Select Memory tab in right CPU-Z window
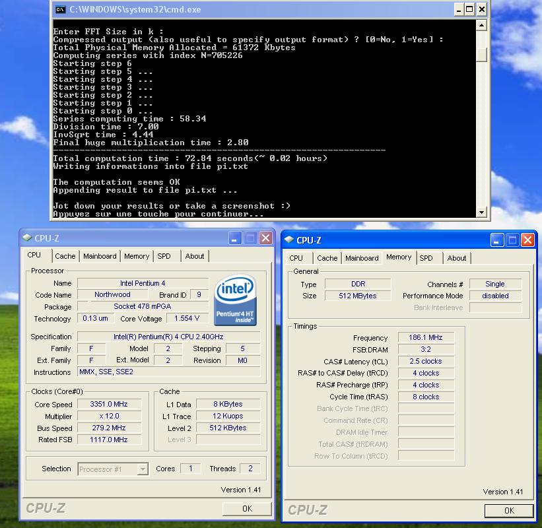Screen dimensions: 542x528 pos(399,257)
